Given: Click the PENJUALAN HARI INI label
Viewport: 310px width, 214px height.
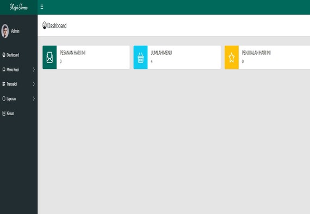Looking at the screenshot, I should click(x=256, y=53).
